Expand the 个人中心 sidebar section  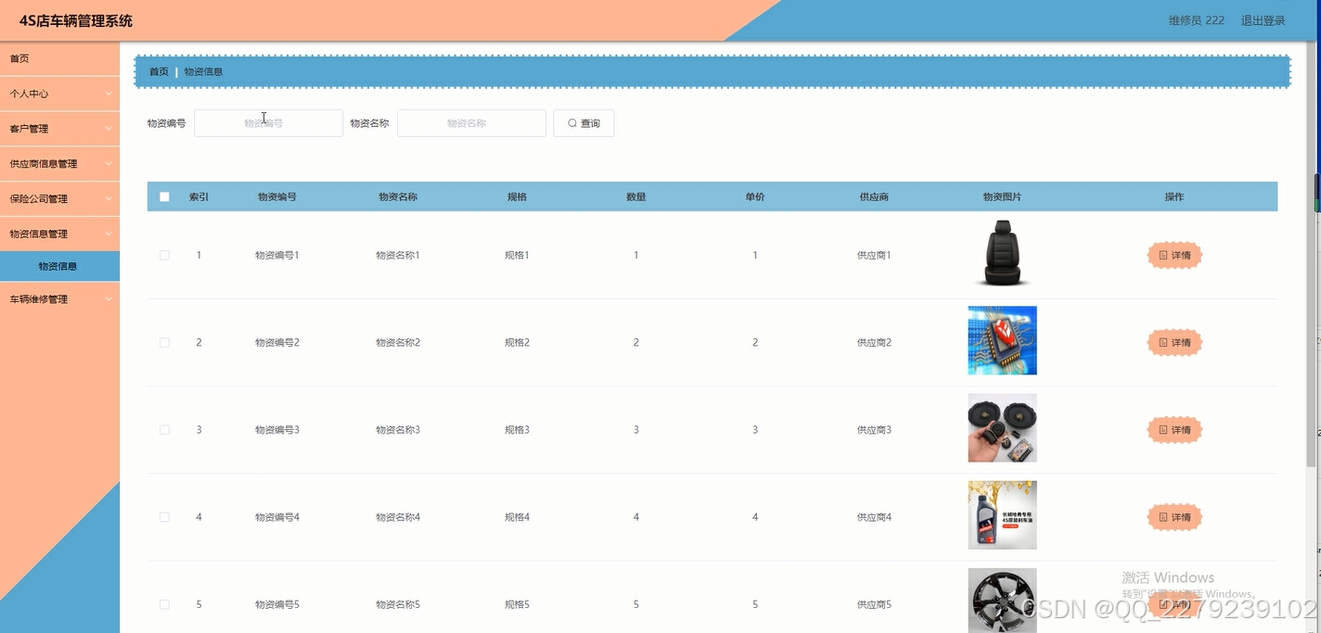point(59,93)
